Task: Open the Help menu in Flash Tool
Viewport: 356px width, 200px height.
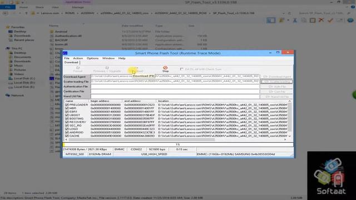Action: tap(122, 58)
